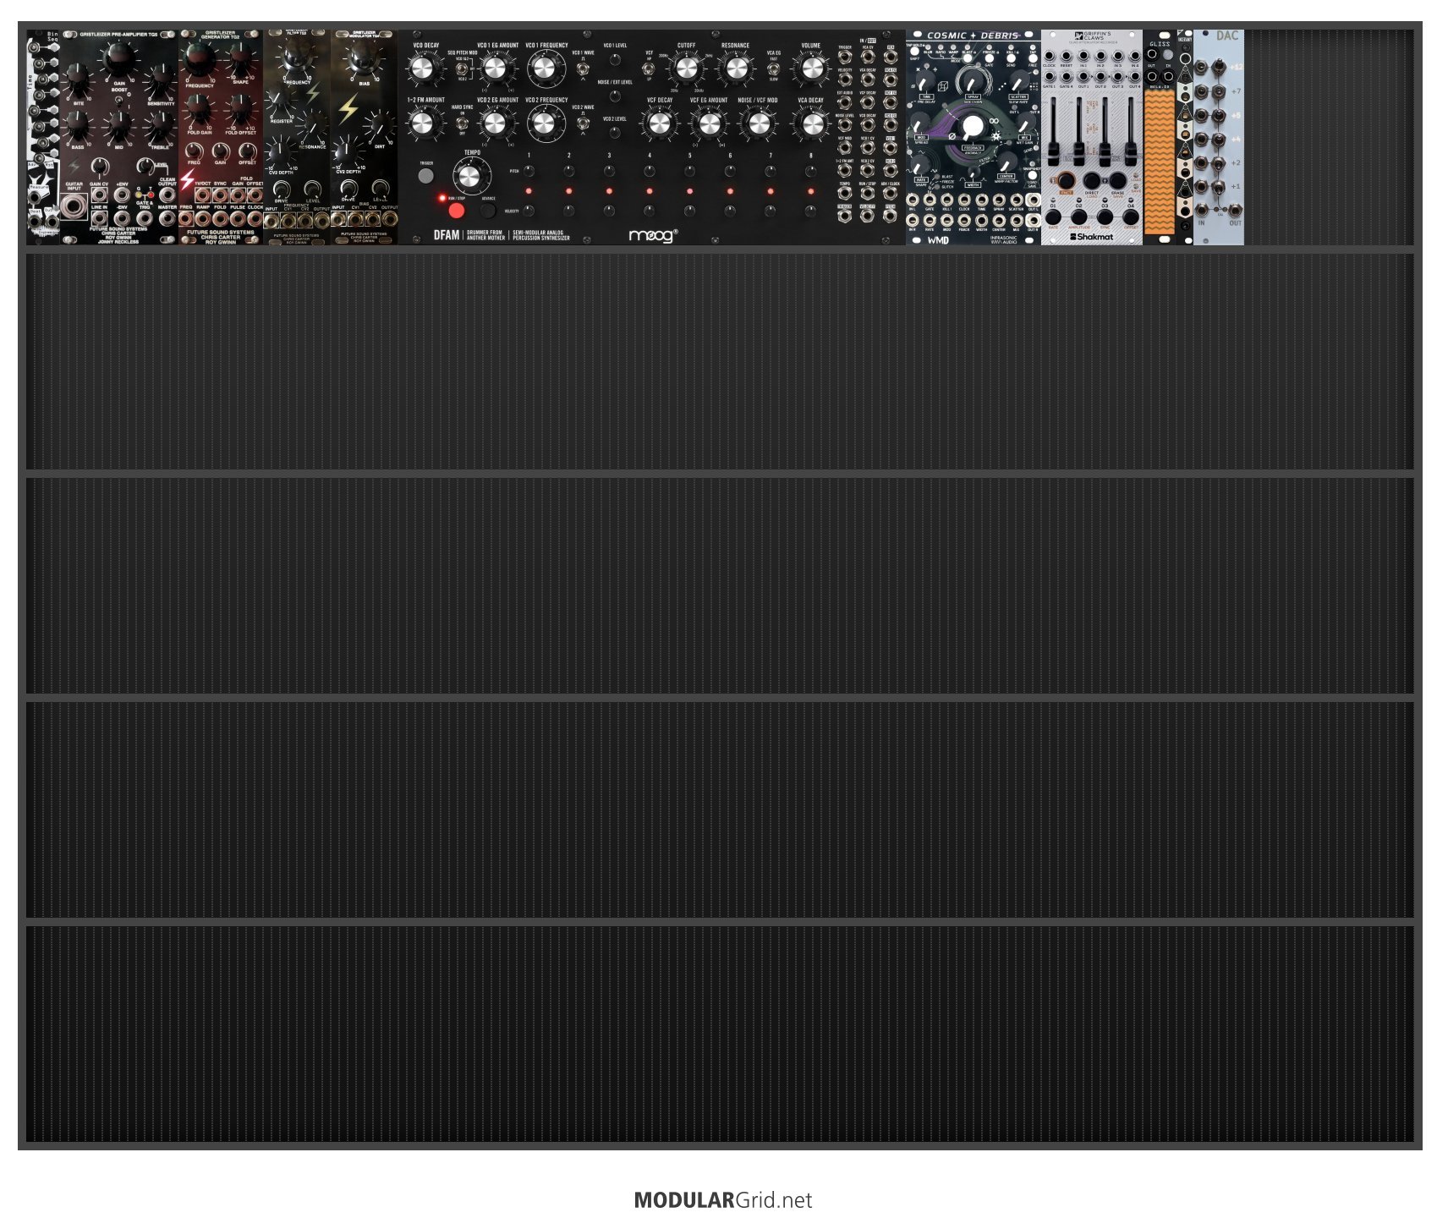Click the Volume knob on DFAM
This screenshot has height=1218, width=1448.
point(811,69)
